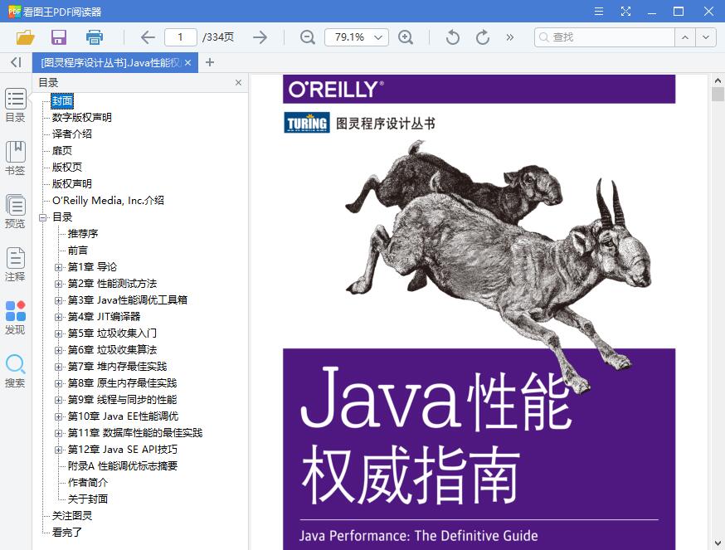
Task: Expand 第1章 导论 in outline
Action: pyautogui.click(x=58, y=267)
